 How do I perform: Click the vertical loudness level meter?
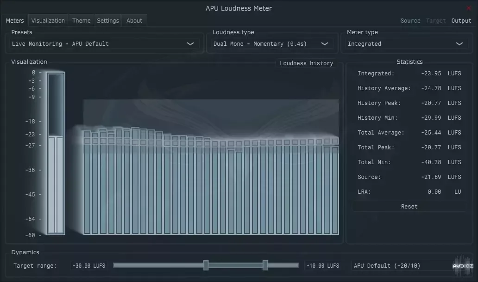tap(56, 153)
